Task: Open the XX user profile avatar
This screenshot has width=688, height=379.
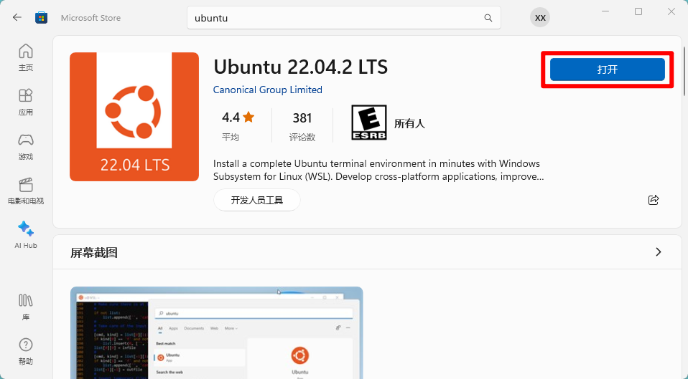Action: (x=540, y=17)
